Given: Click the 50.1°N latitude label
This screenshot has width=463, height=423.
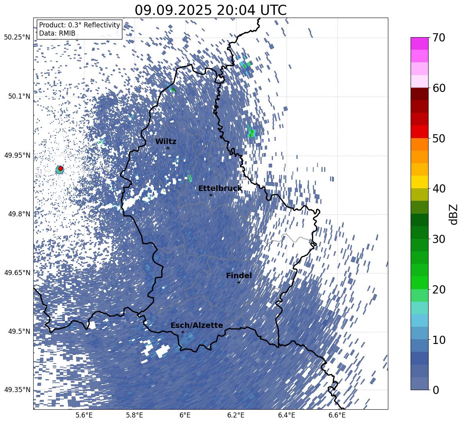Looking at the screenshot, I should pos(19,96).
